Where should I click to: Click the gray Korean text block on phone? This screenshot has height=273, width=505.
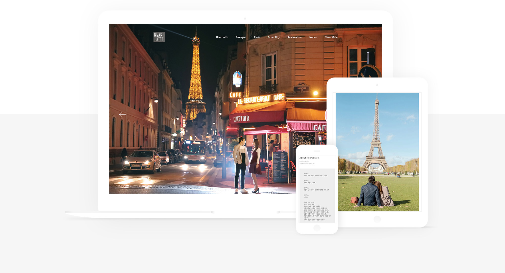317,196
